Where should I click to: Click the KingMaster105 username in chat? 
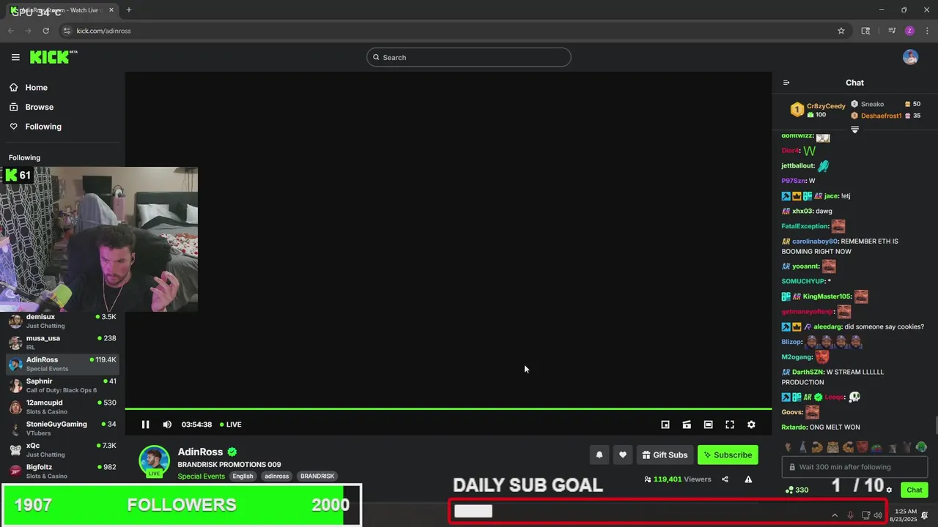coord(826,296)
